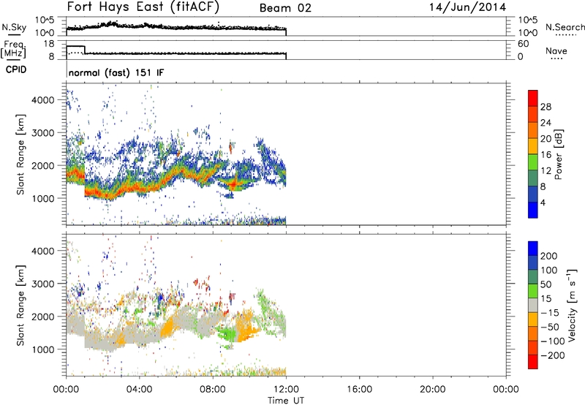Viewport: 585px width, 405px height.
Task: Click the '20:00' time tick label
Action: [x=432, y=390]
